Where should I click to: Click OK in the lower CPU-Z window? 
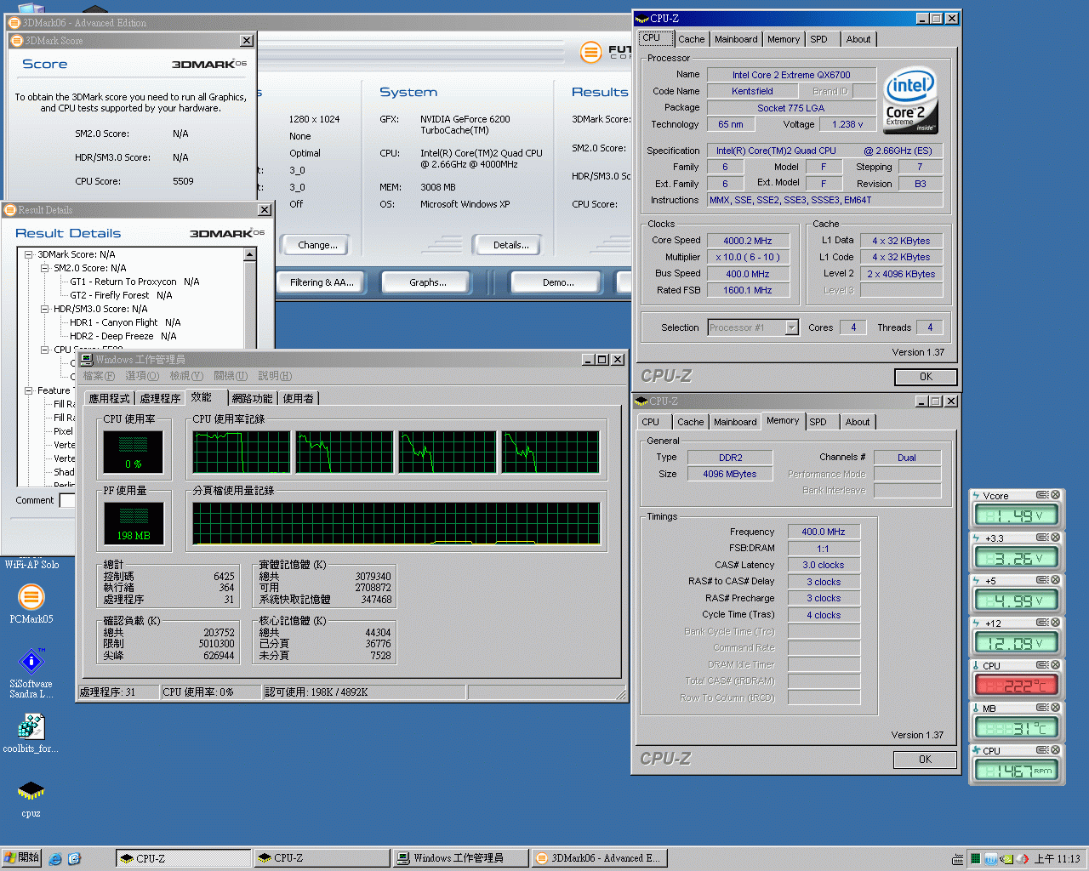(925, 760)
